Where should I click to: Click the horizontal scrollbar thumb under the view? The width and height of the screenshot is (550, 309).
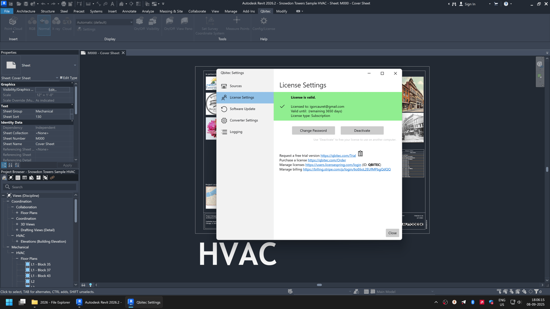pos(319,285)
